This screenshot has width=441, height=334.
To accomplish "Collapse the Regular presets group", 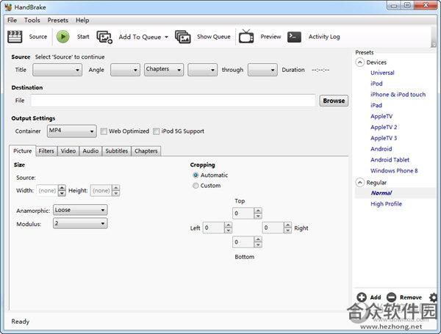I will pyautogui.click(x=360, y=183).
